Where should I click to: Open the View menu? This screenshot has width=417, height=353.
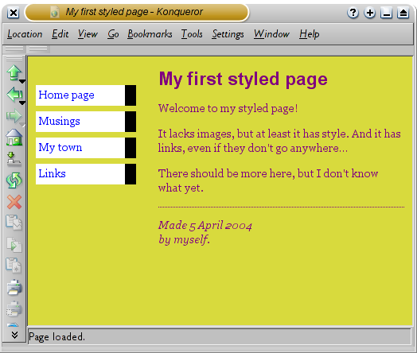[88, 34]
